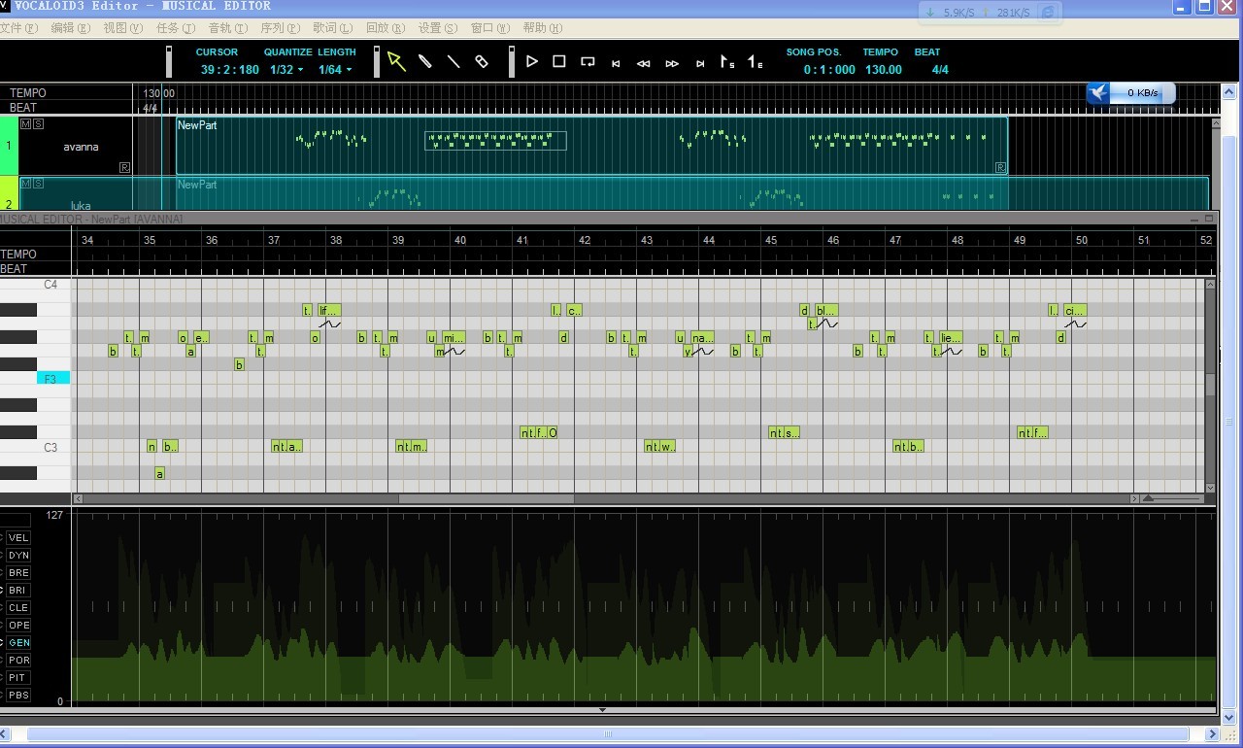Click the TEMPO value 130.00 field
The width and height of the screenshot is (1243, 748).
point(883,69)
